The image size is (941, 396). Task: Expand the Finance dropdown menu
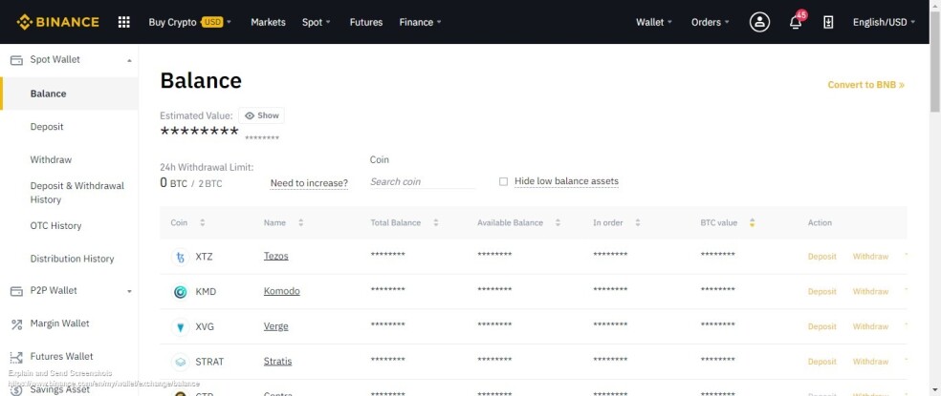(420, 22)
